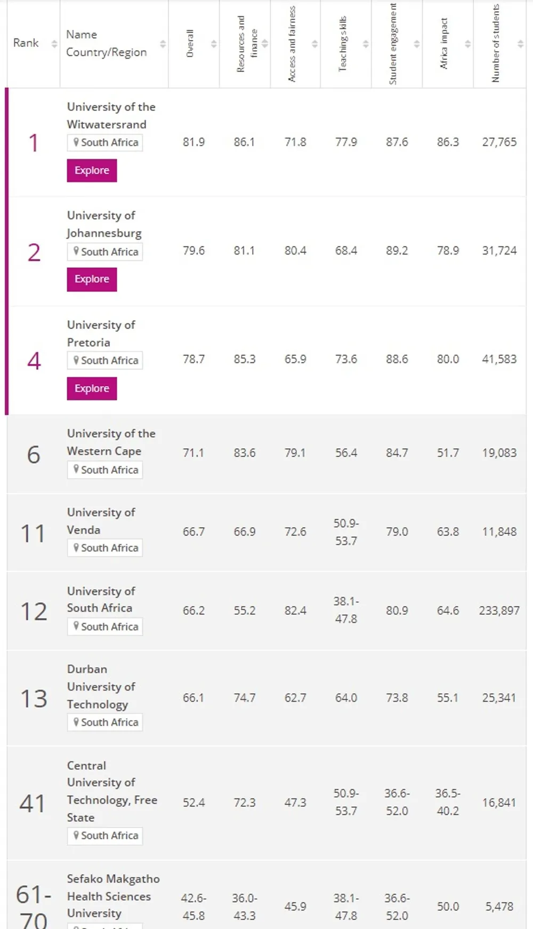533x929 pixels.
Task: View Sefako Makgatho Health Sciences University
Action: [113, 896]
